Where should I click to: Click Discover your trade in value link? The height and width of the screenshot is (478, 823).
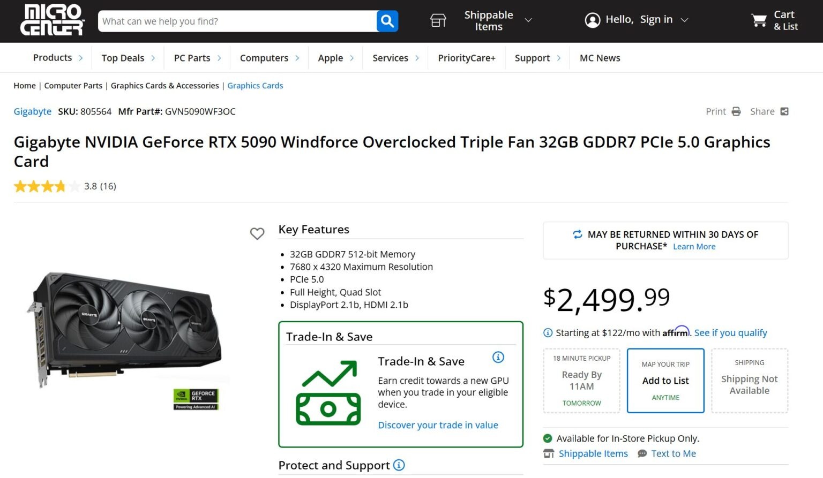pos(438,425)
